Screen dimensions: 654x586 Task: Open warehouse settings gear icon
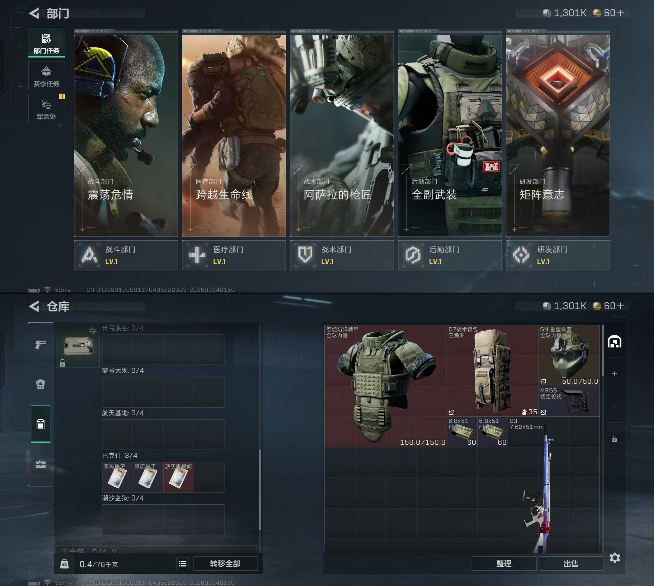click(614, 558)
